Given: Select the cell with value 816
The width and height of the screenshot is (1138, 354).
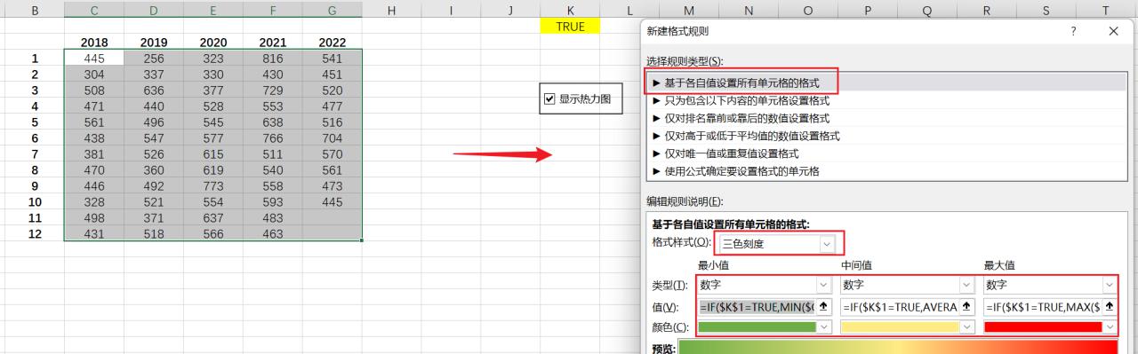Looking at the screenshot, I should (273, 59).
